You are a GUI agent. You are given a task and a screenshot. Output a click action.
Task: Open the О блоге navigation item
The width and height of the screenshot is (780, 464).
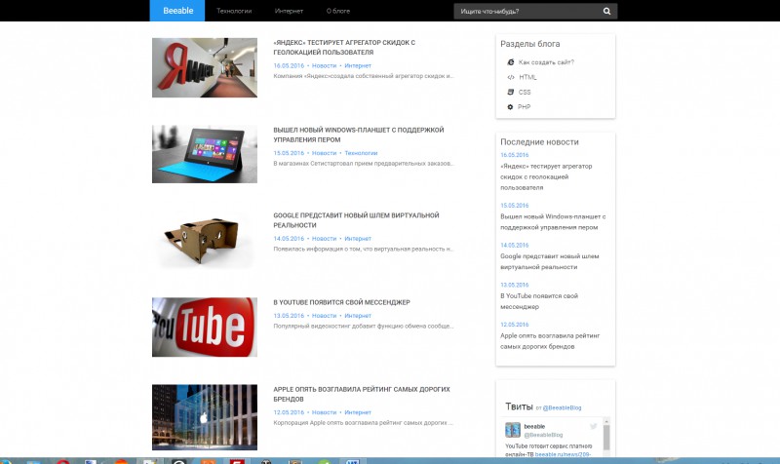click(337, 11)
